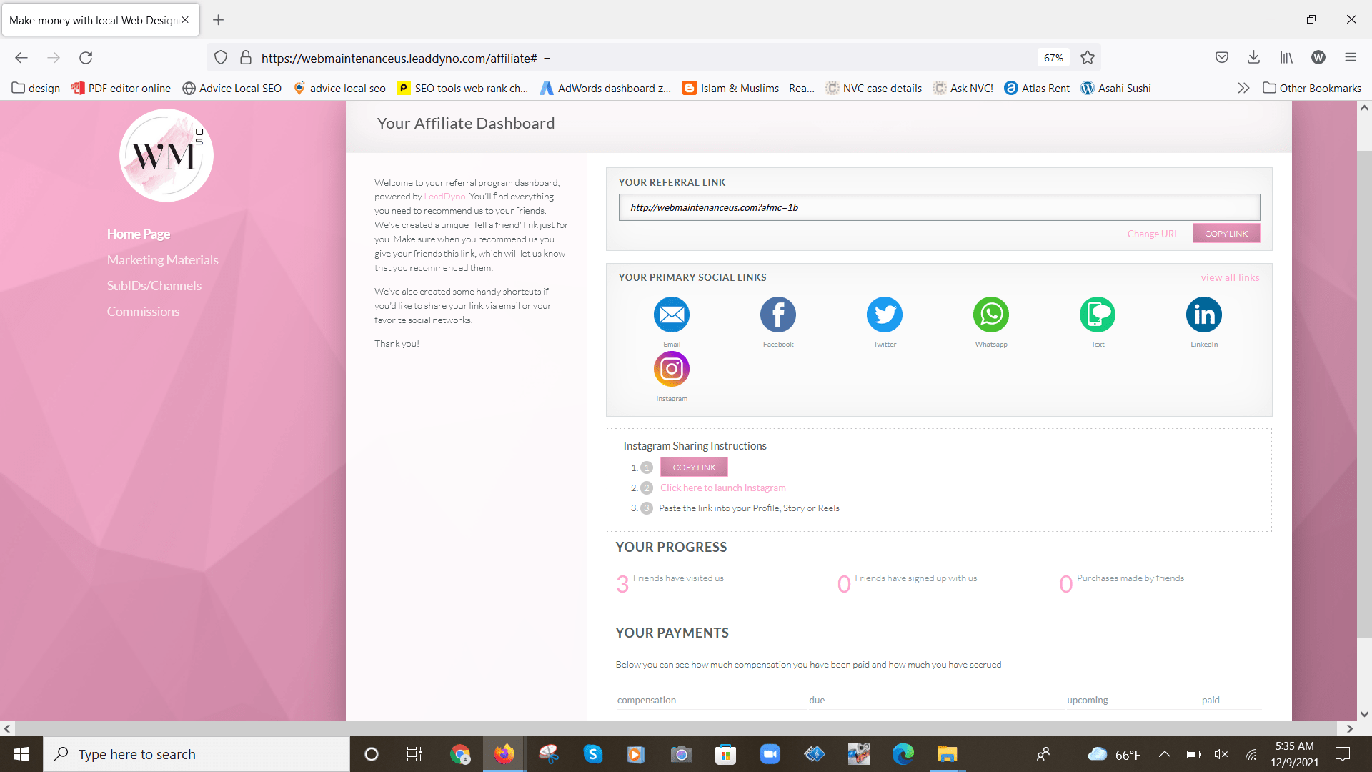The image size is (1372, 772).
Task: Open Skype from the taskbar
Action: [593, 754]
